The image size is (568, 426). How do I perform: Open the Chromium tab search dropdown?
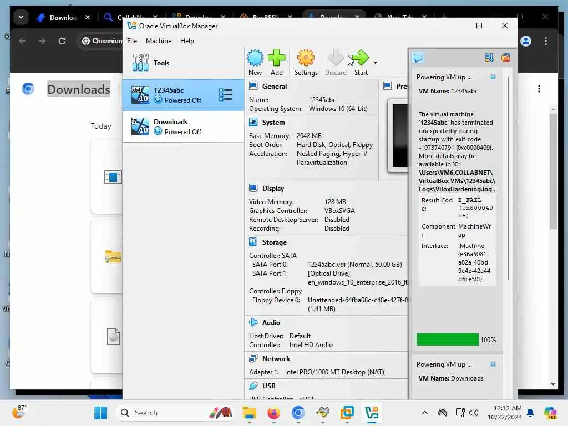(x=21, y=17)
